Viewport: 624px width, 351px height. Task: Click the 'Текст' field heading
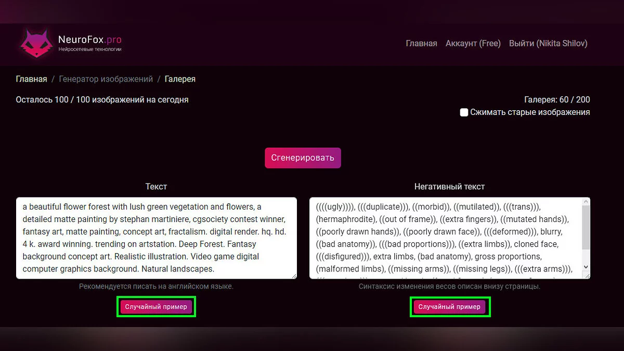(x=156, y=186)
